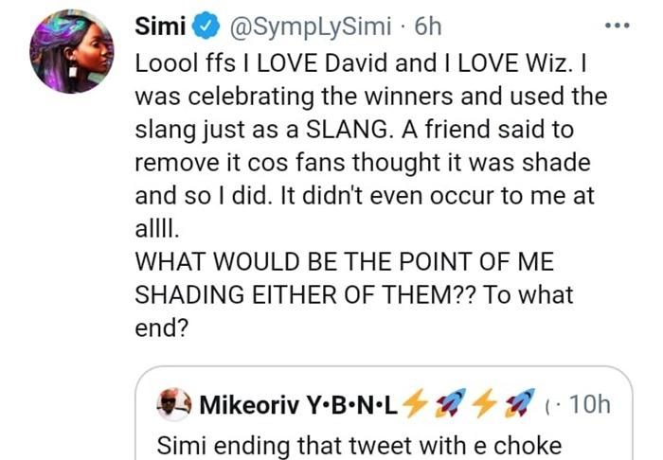The height and width of the screenshot is (460, 663).
Task: Click Simi's profile avatar picture
Action: tap(73, 52)
